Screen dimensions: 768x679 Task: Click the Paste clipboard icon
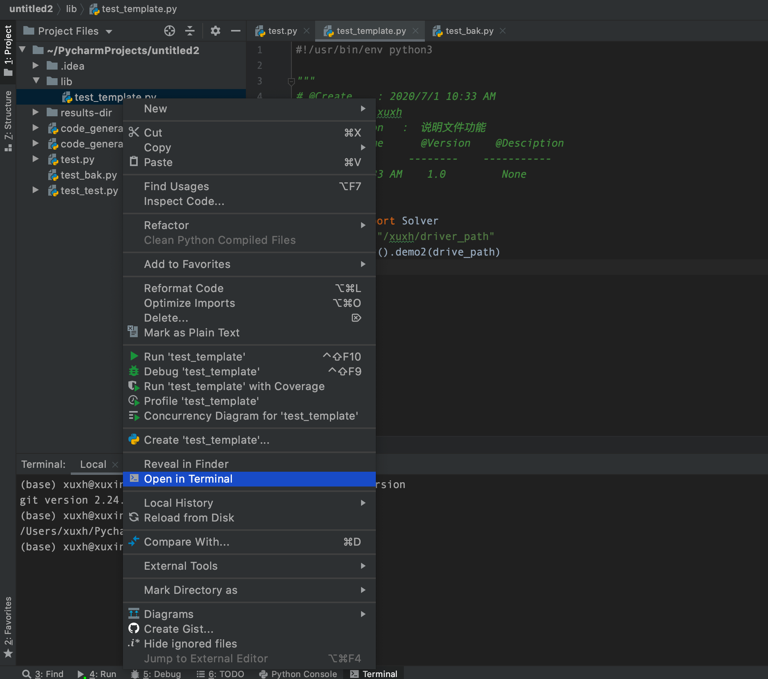[134, 162]
